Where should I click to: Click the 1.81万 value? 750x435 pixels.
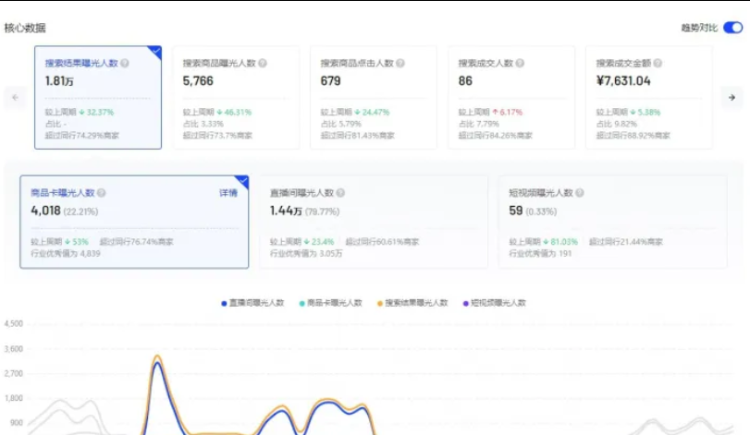59,81
